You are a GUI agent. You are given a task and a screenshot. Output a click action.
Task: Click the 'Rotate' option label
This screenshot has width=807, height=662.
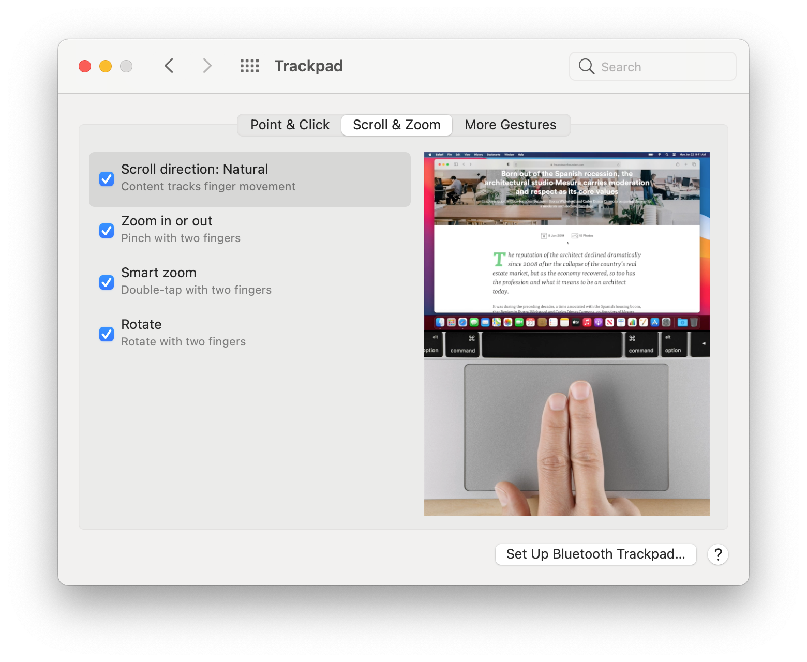(141, 324)
